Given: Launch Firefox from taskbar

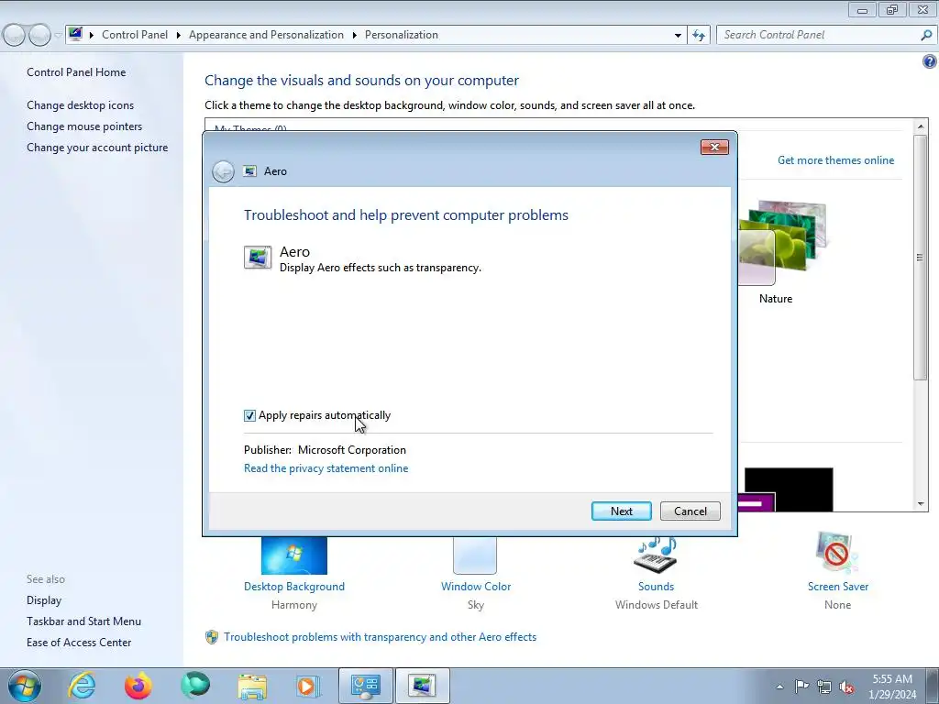Looking at the screenshot, I should tap(138, 686).
